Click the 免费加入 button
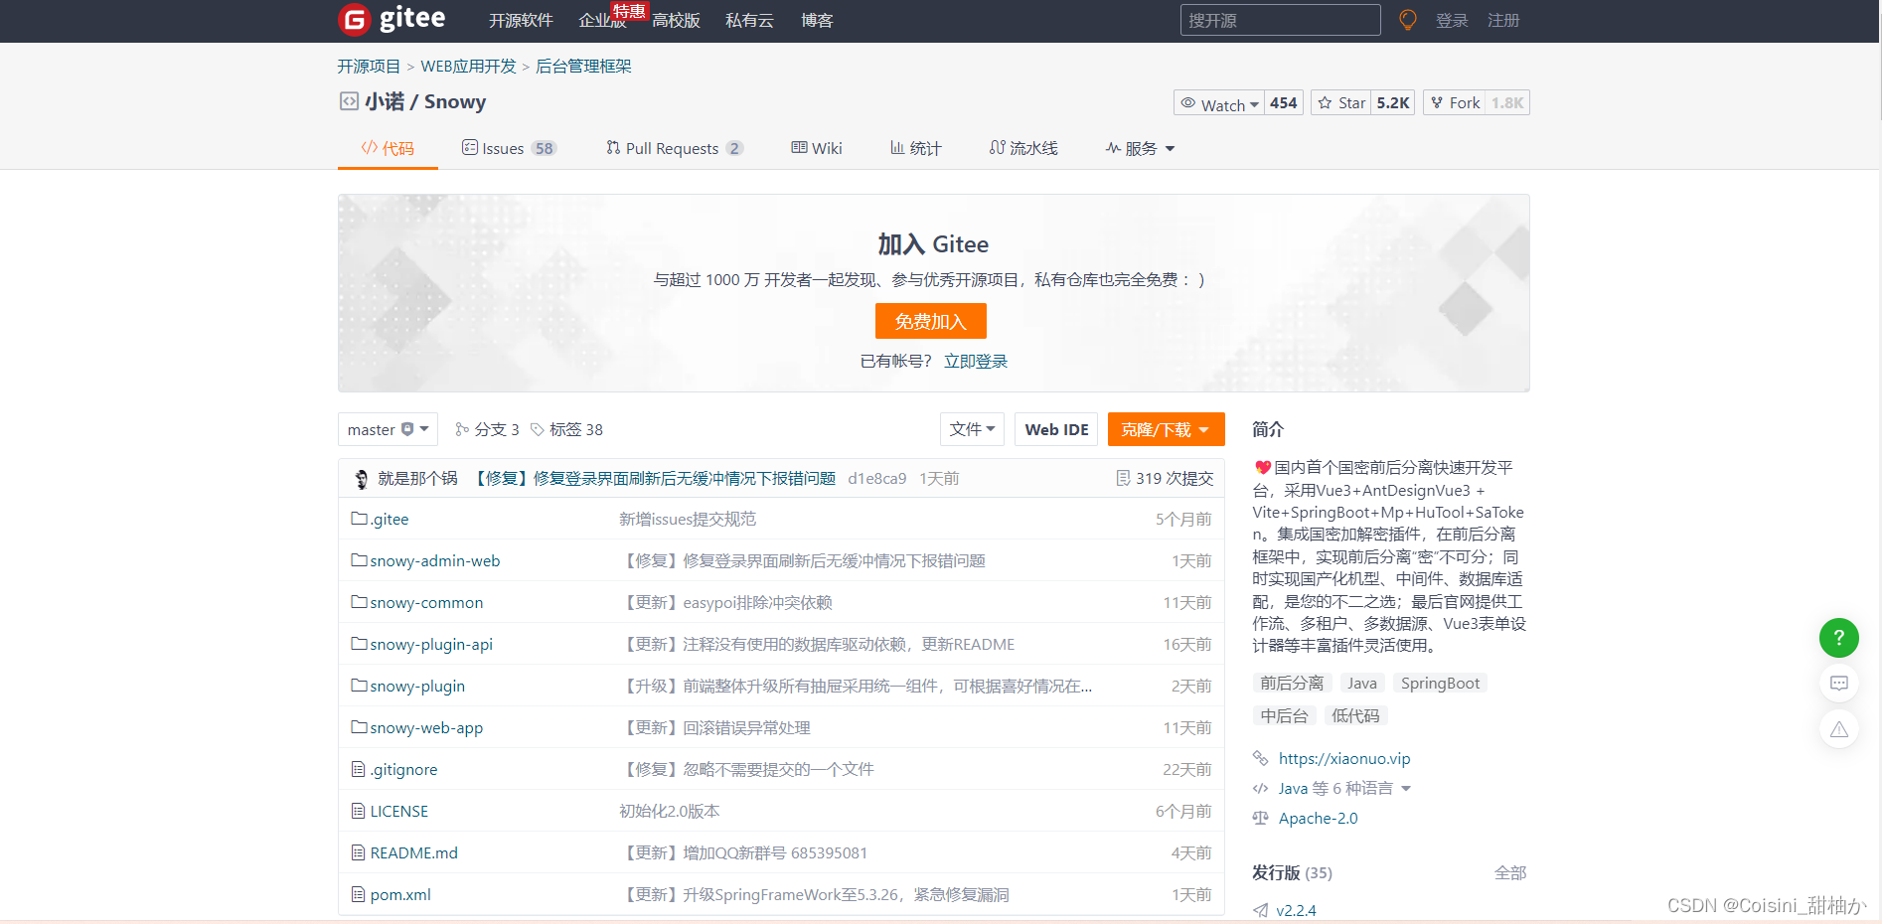 coord(931,321)
